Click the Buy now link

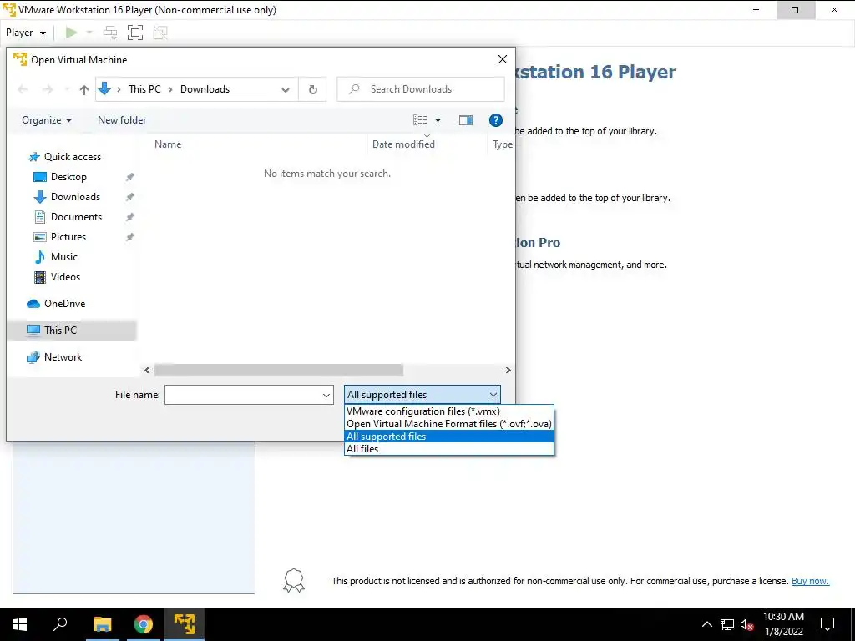click(x=810, y=581)
